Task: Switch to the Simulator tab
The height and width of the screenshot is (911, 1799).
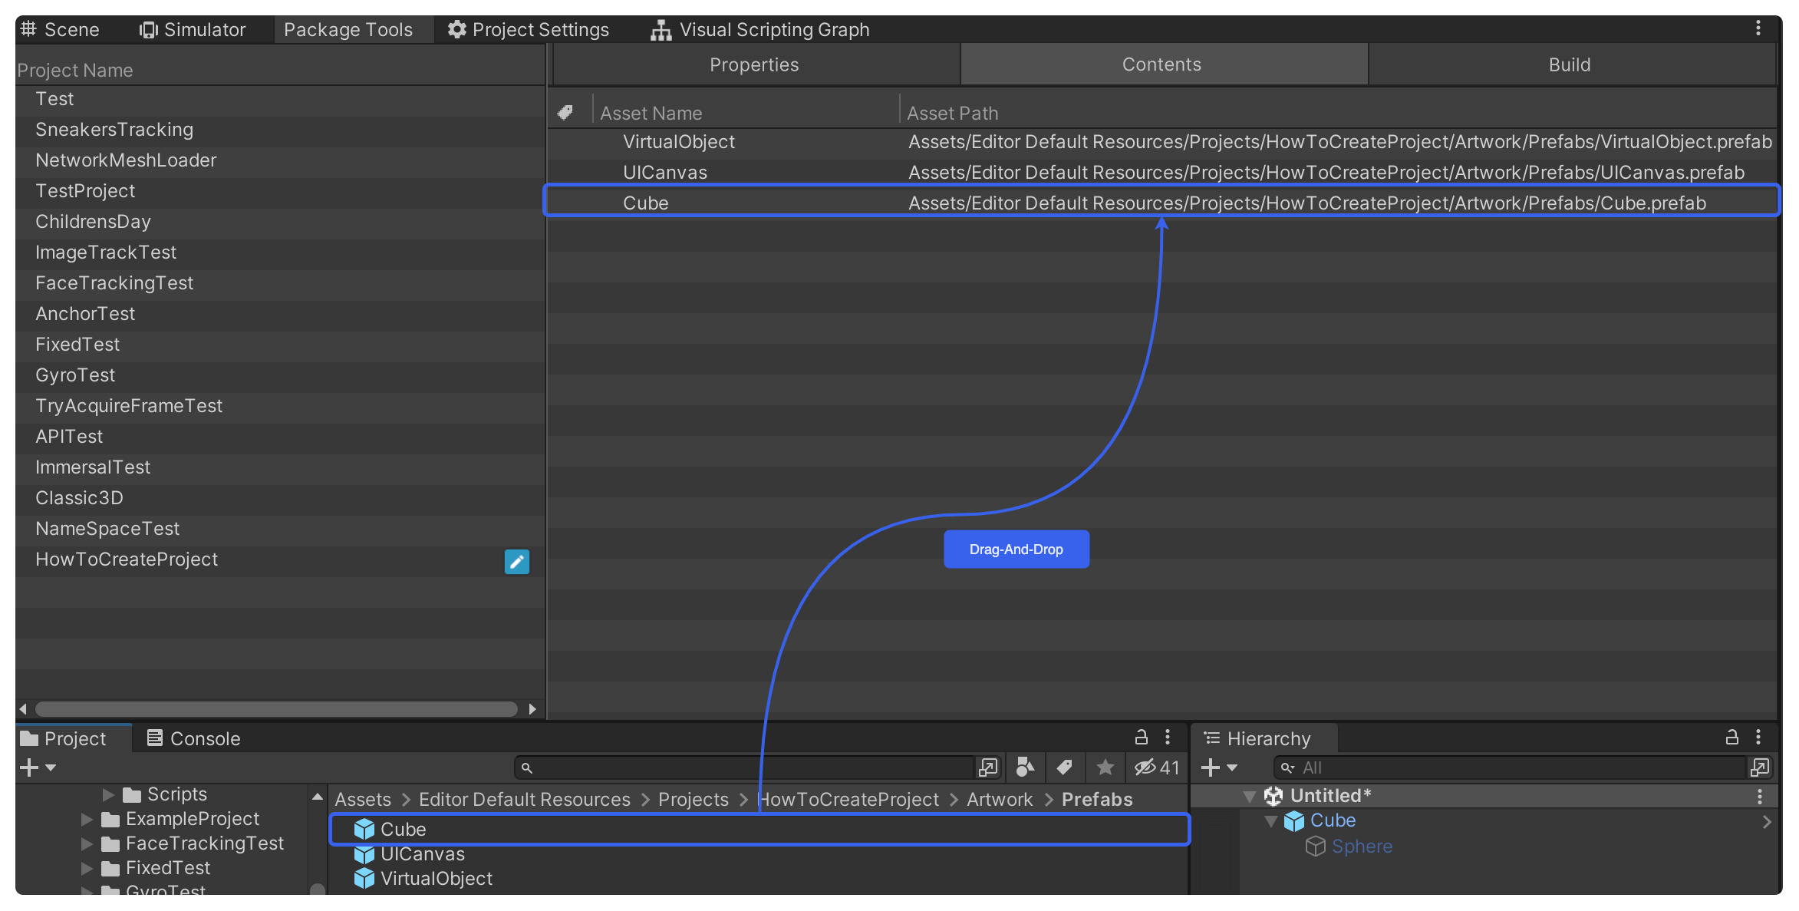Action: tap(193, 29)
